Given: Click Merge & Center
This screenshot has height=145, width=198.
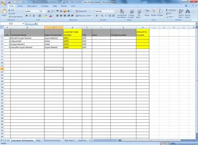Looking at the screenshot, I should (x=83, y=16).
